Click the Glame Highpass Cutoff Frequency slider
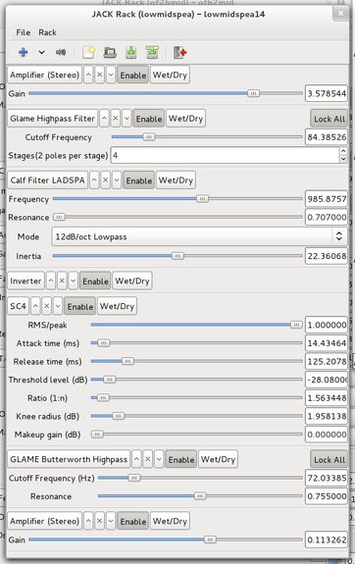The width and height of the screenshot is (355, 564). coord(207,136)
